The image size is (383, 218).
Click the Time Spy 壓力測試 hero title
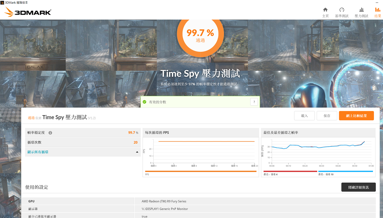200,74
